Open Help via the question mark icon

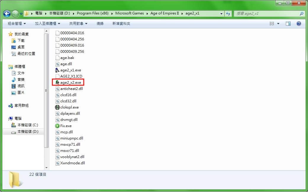point(299,24)
